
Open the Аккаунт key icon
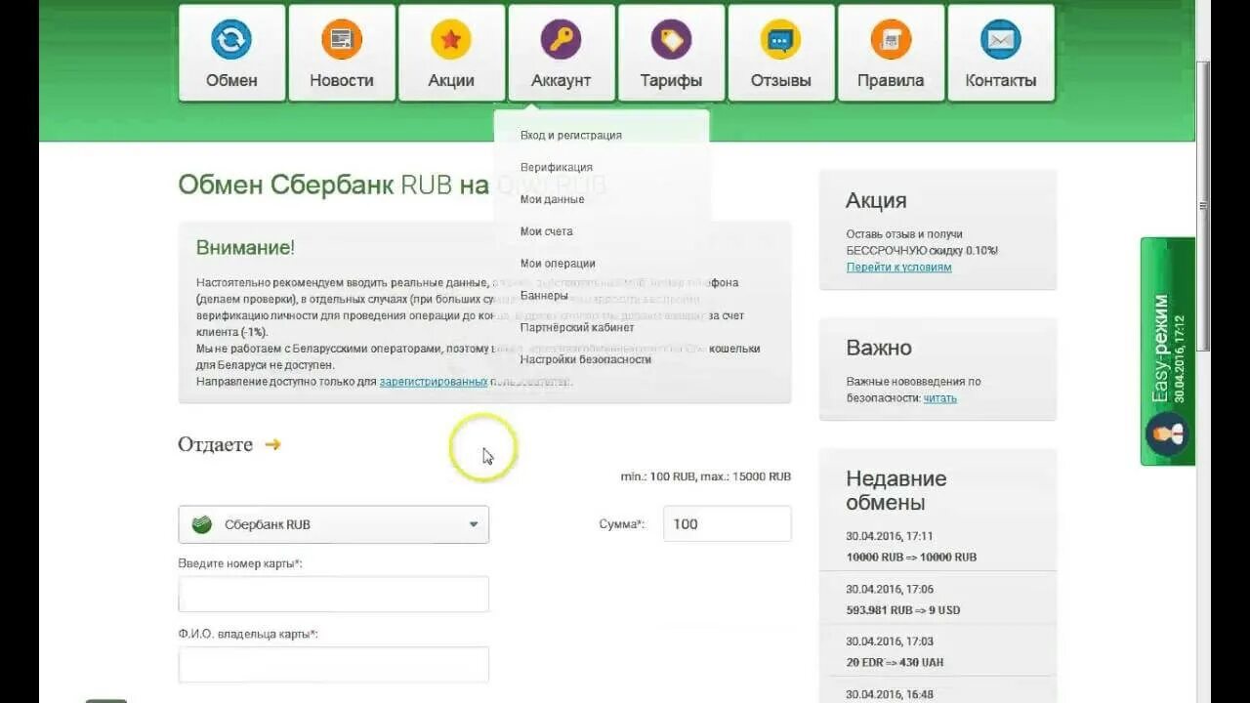(561, 40)
